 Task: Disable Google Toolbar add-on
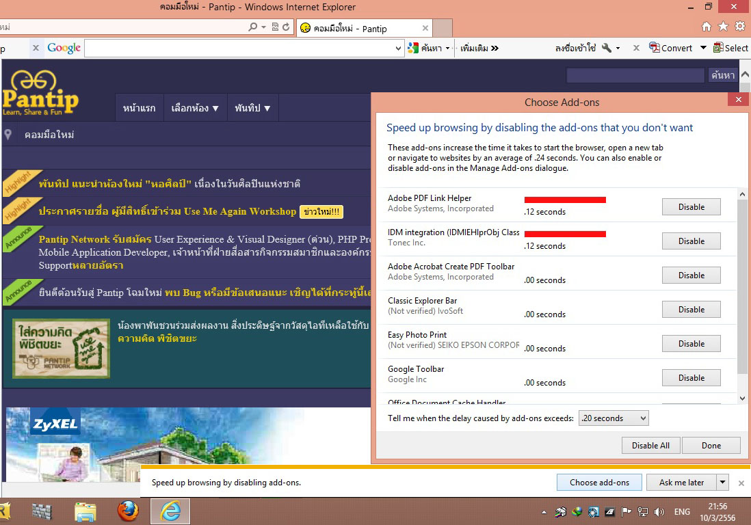691,377
